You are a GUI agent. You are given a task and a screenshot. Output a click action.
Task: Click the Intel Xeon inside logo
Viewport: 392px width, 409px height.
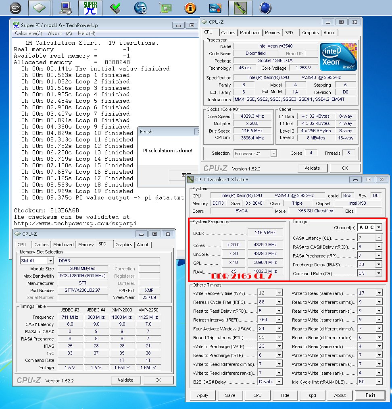tap(338, 56)
